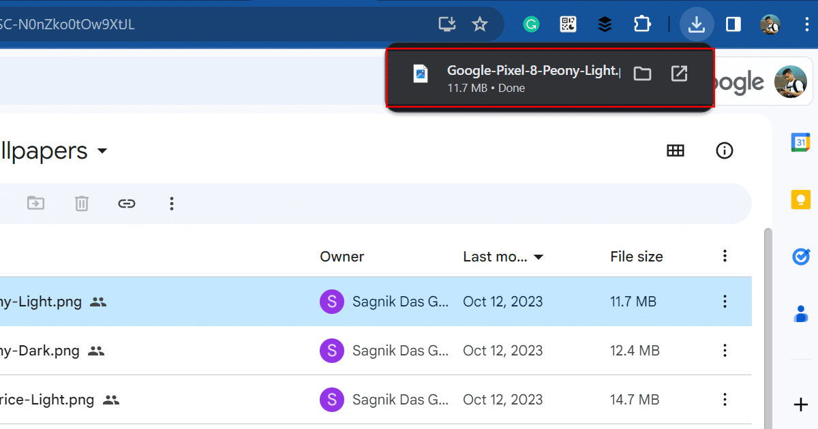Open the QR code extension
Screen dimensions: 818x429
click(568, 25)
